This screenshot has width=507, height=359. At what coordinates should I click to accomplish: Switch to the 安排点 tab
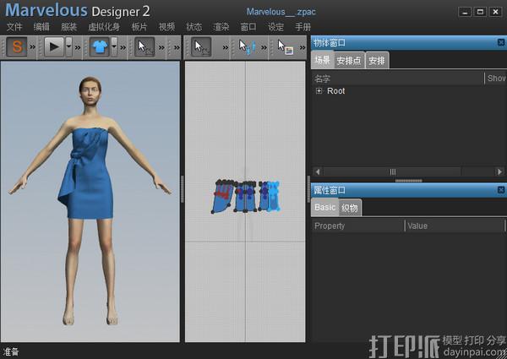point(349,61)
